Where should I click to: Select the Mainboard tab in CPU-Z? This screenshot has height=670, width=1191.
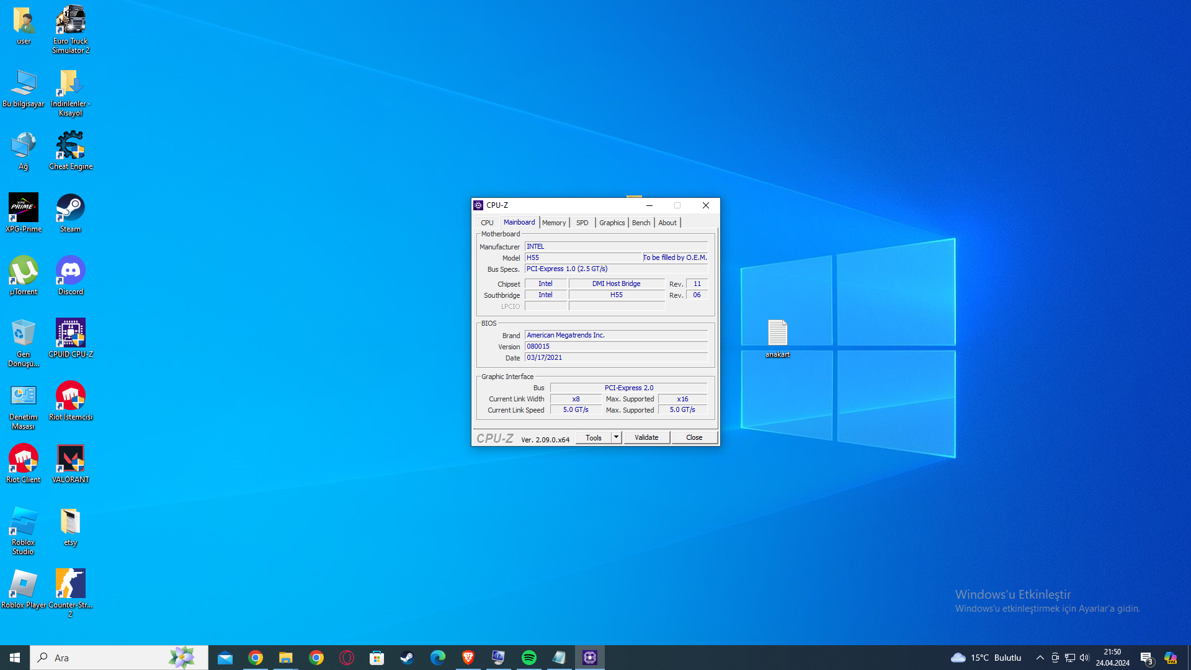[519, 222]
